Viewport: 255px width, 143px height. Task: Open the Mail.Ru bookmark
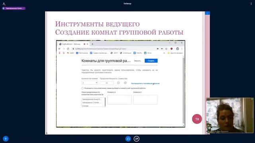coord(138,53)
